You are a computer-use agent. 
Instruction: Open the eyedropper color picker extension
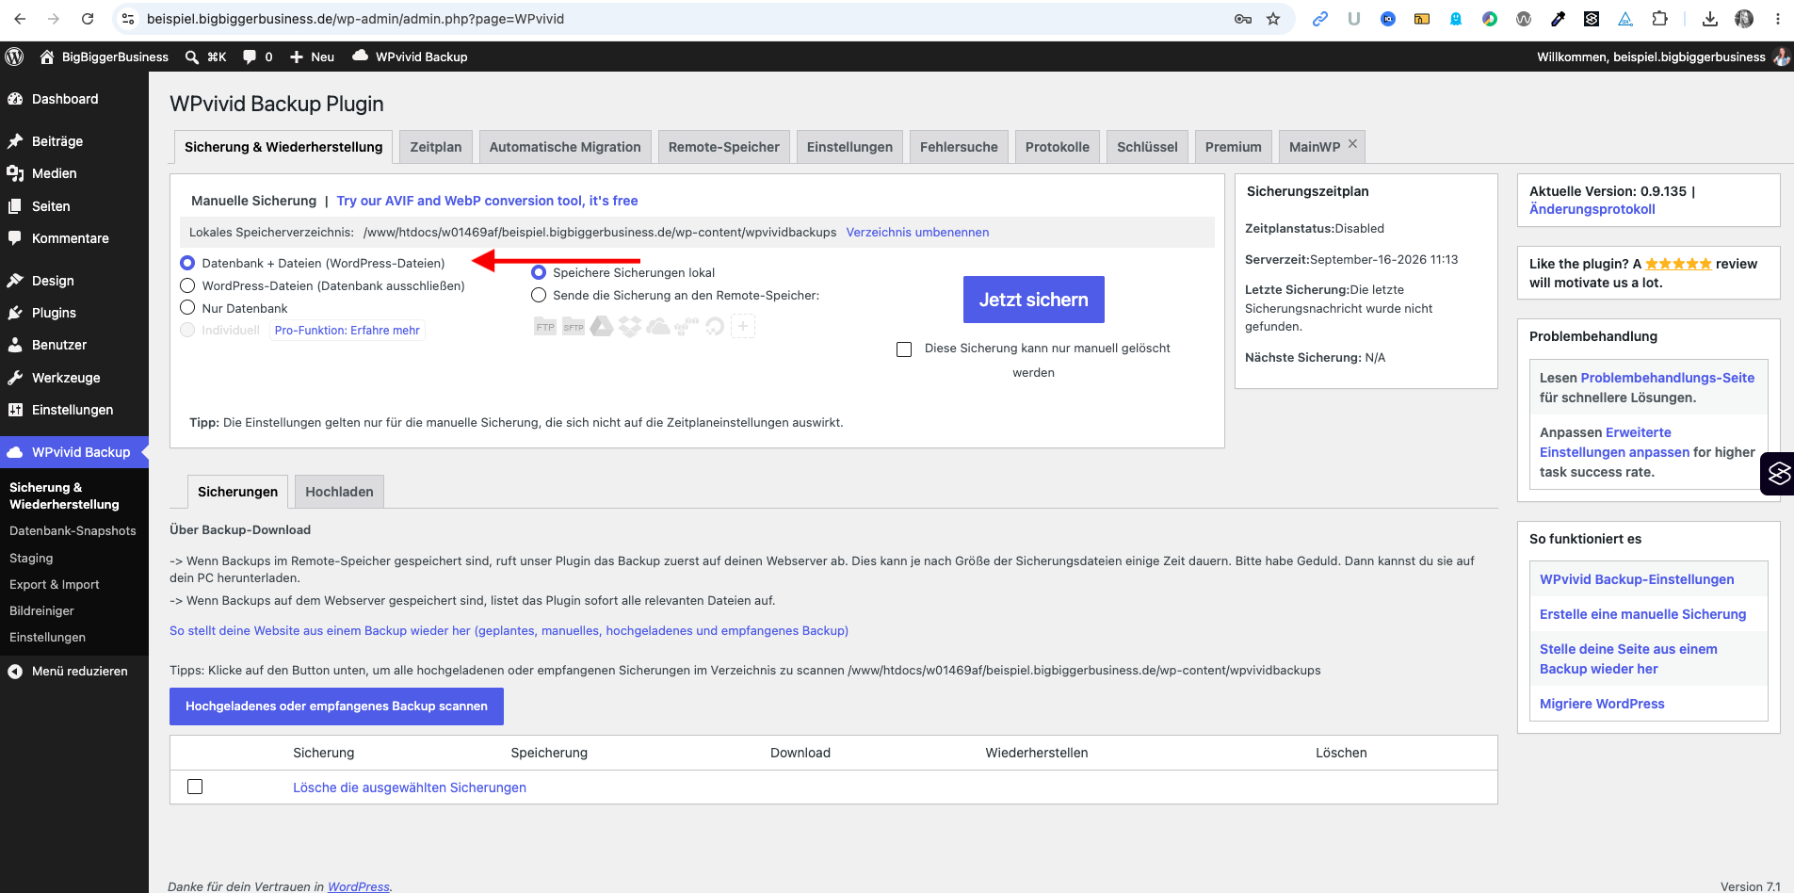(1558, 19)
